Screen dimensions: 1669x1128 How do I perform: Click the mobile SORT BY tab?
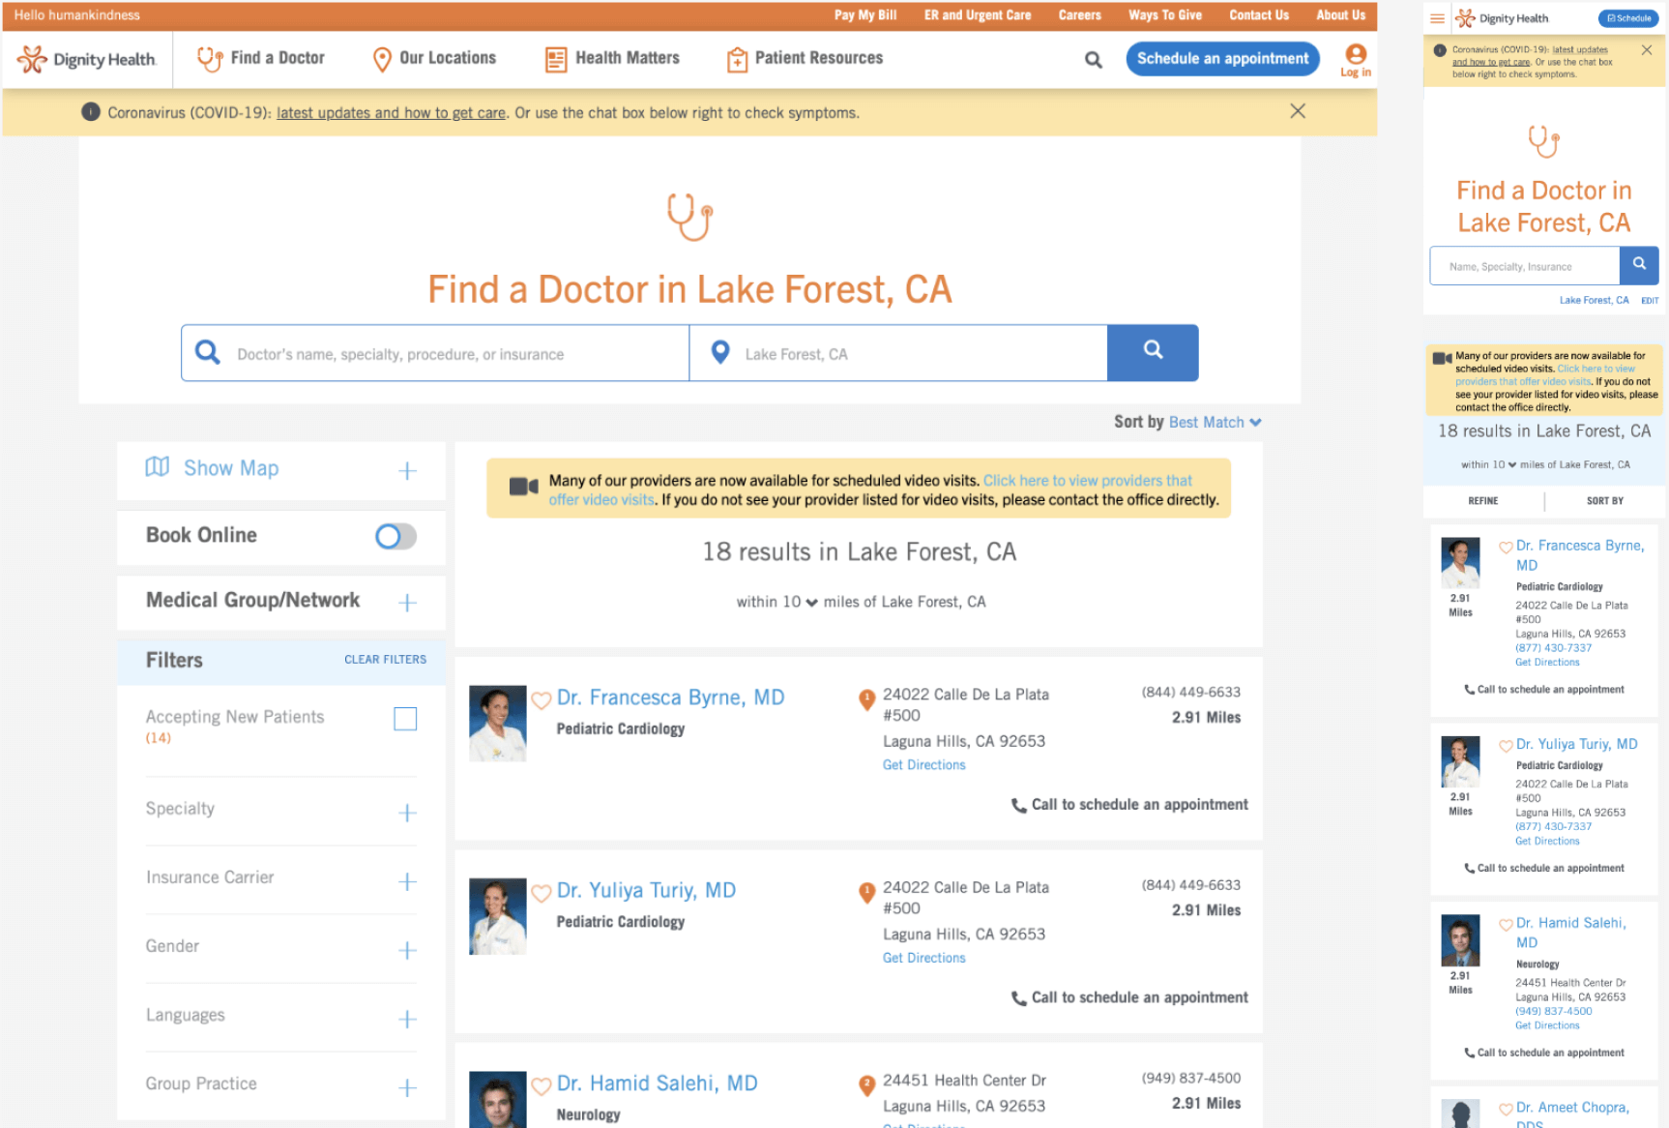(1604, 501)
